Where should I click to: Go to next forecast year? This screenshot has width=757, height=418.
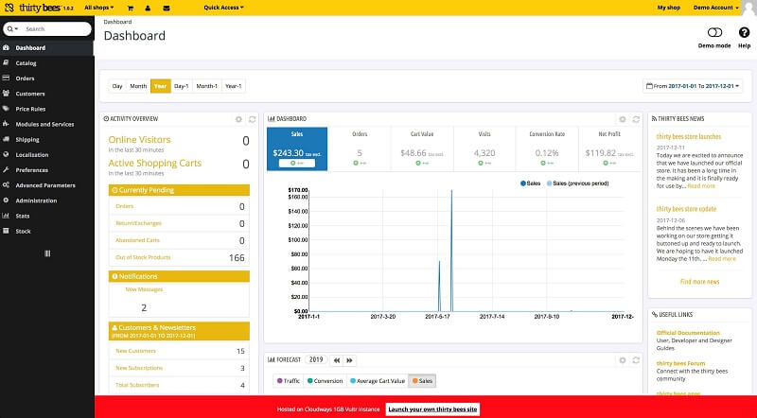tap(350, 360)
